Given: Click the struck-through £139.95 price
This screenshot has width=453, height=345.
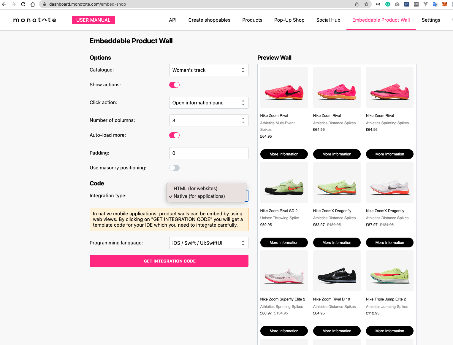Looking at the screenshot, I should 334,225.
